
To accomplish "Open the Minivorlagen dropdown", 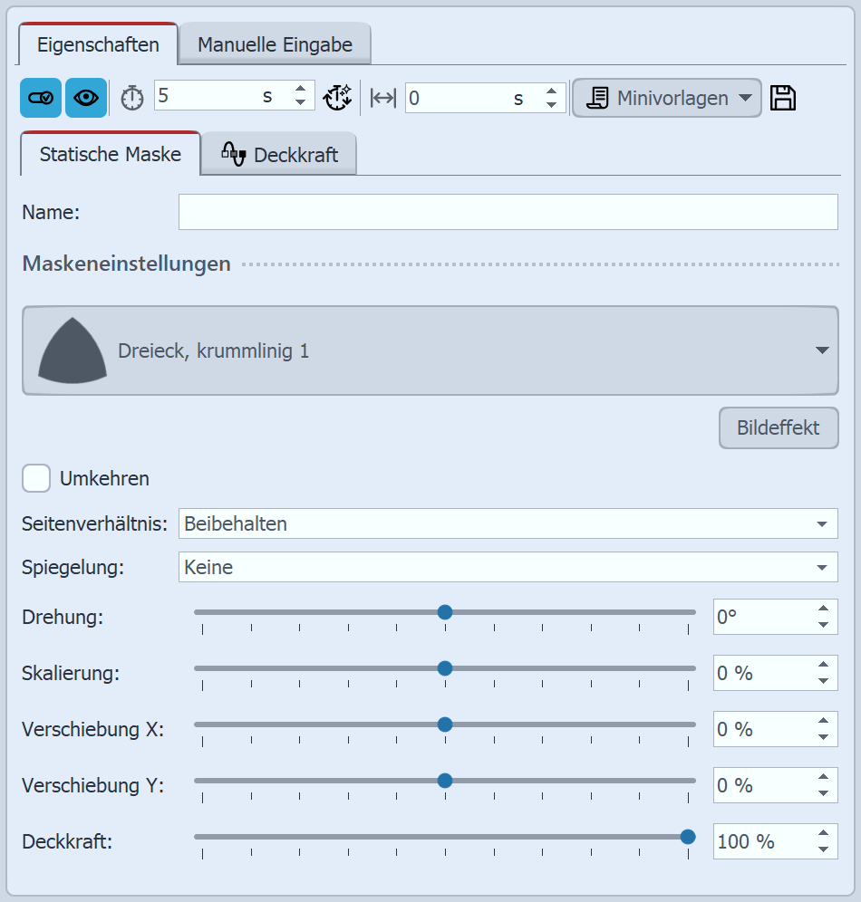I will click(666, 98).
